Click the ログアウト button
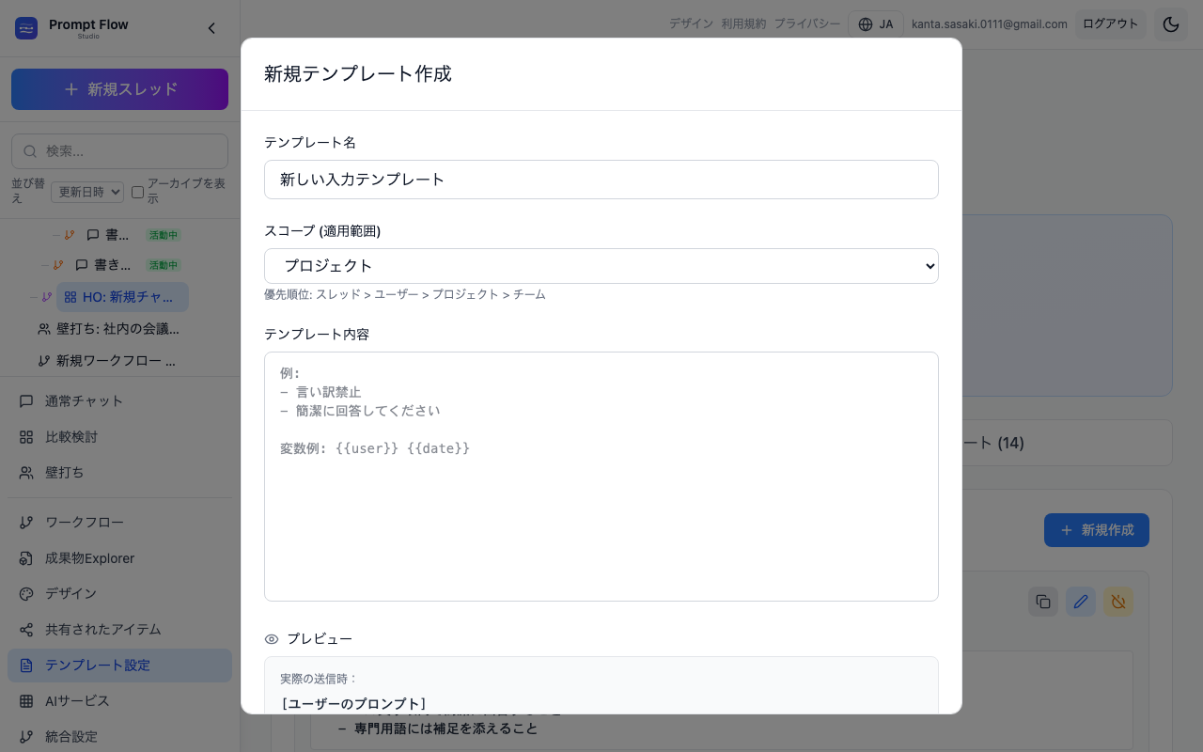 click(1111, 24)
